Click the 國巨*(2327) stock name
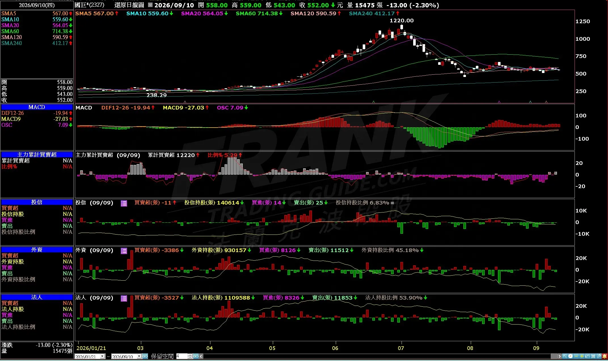Viewport: 608px width, 361px height. 90,5
